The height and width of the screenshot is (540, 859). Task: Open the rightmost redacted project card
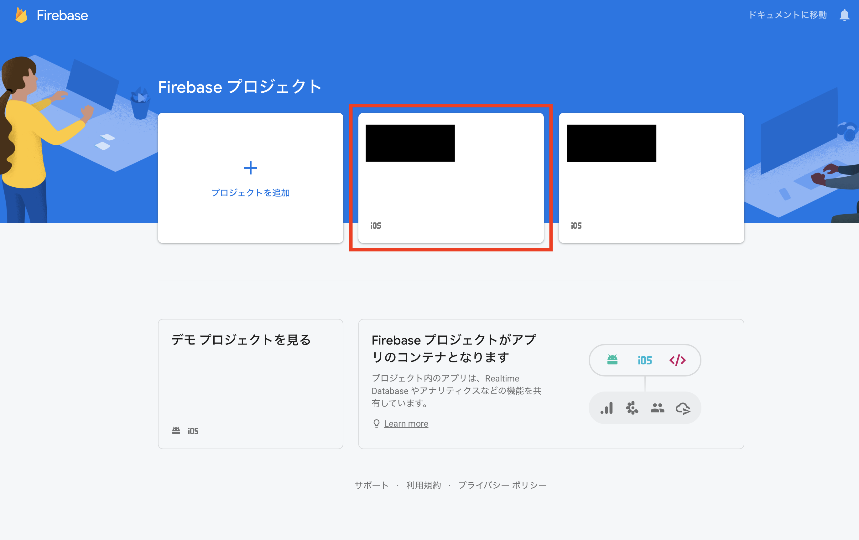tap(651, 178)
